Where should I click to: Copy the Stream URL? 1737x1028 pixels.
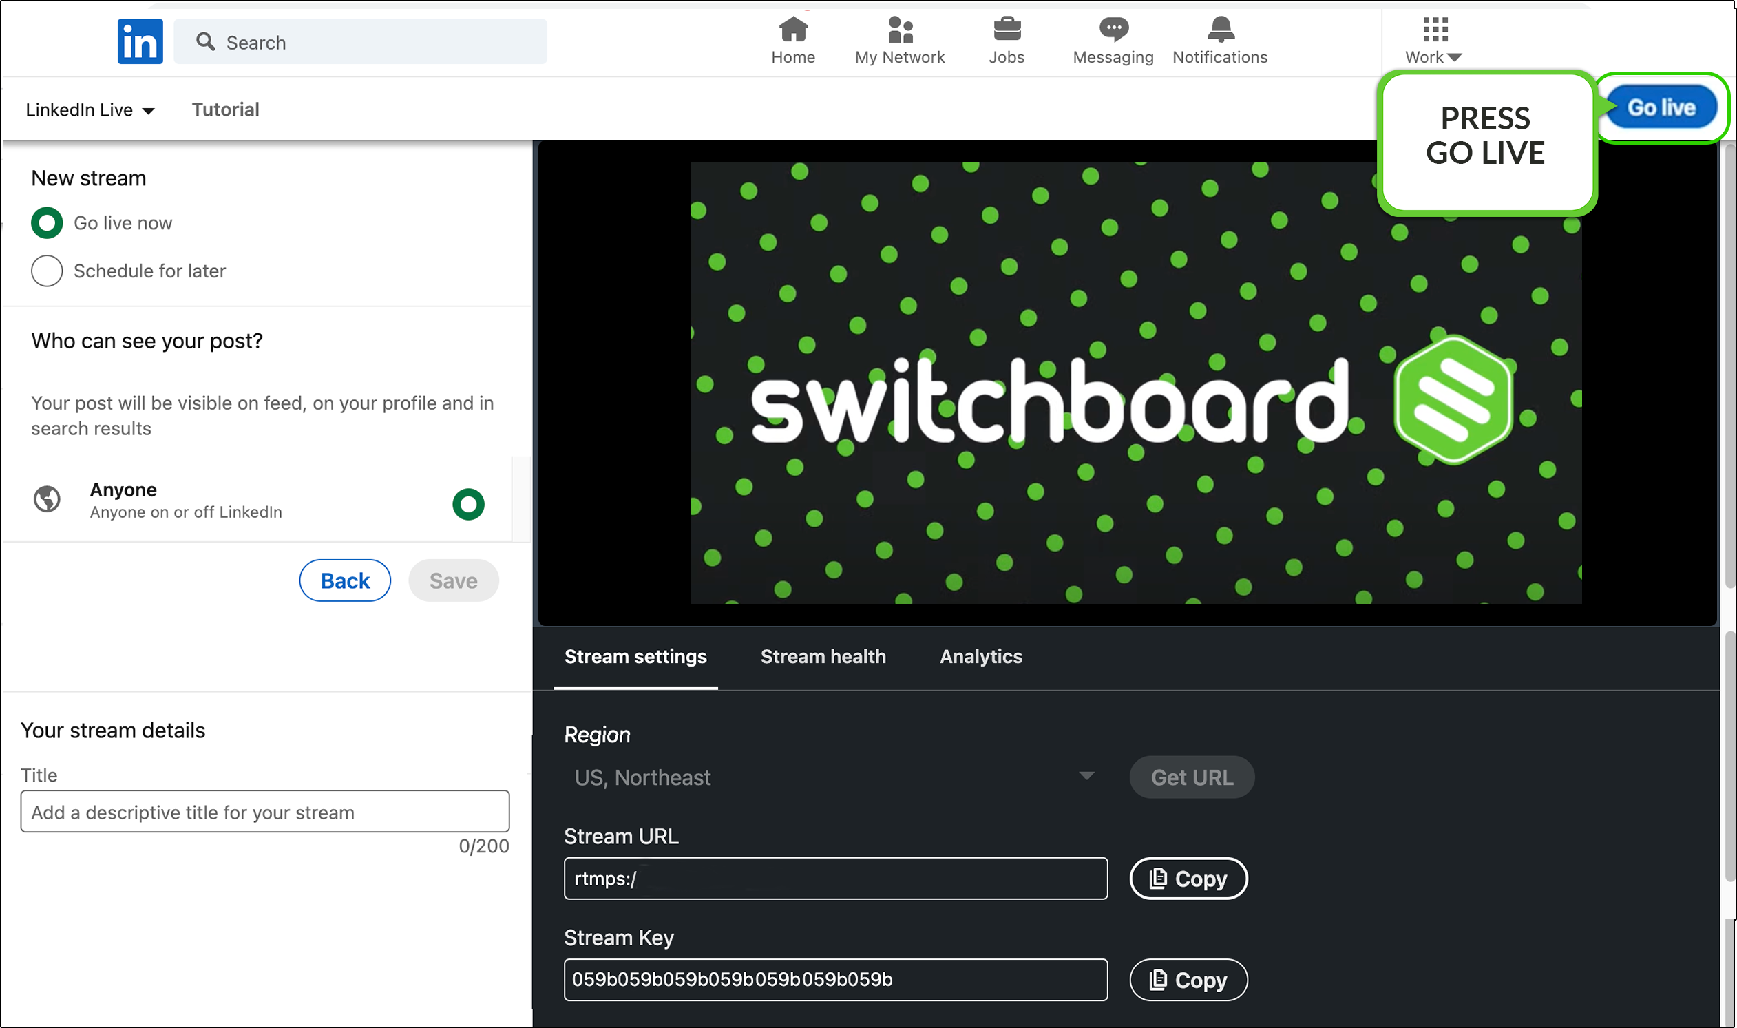(x=1188, y=879)
